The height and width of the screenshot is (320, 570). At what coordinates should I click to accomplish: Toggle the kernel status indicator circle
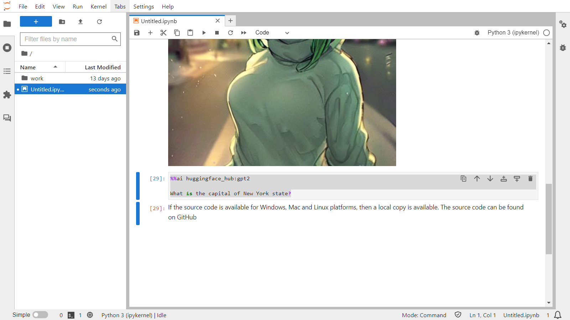546,32
